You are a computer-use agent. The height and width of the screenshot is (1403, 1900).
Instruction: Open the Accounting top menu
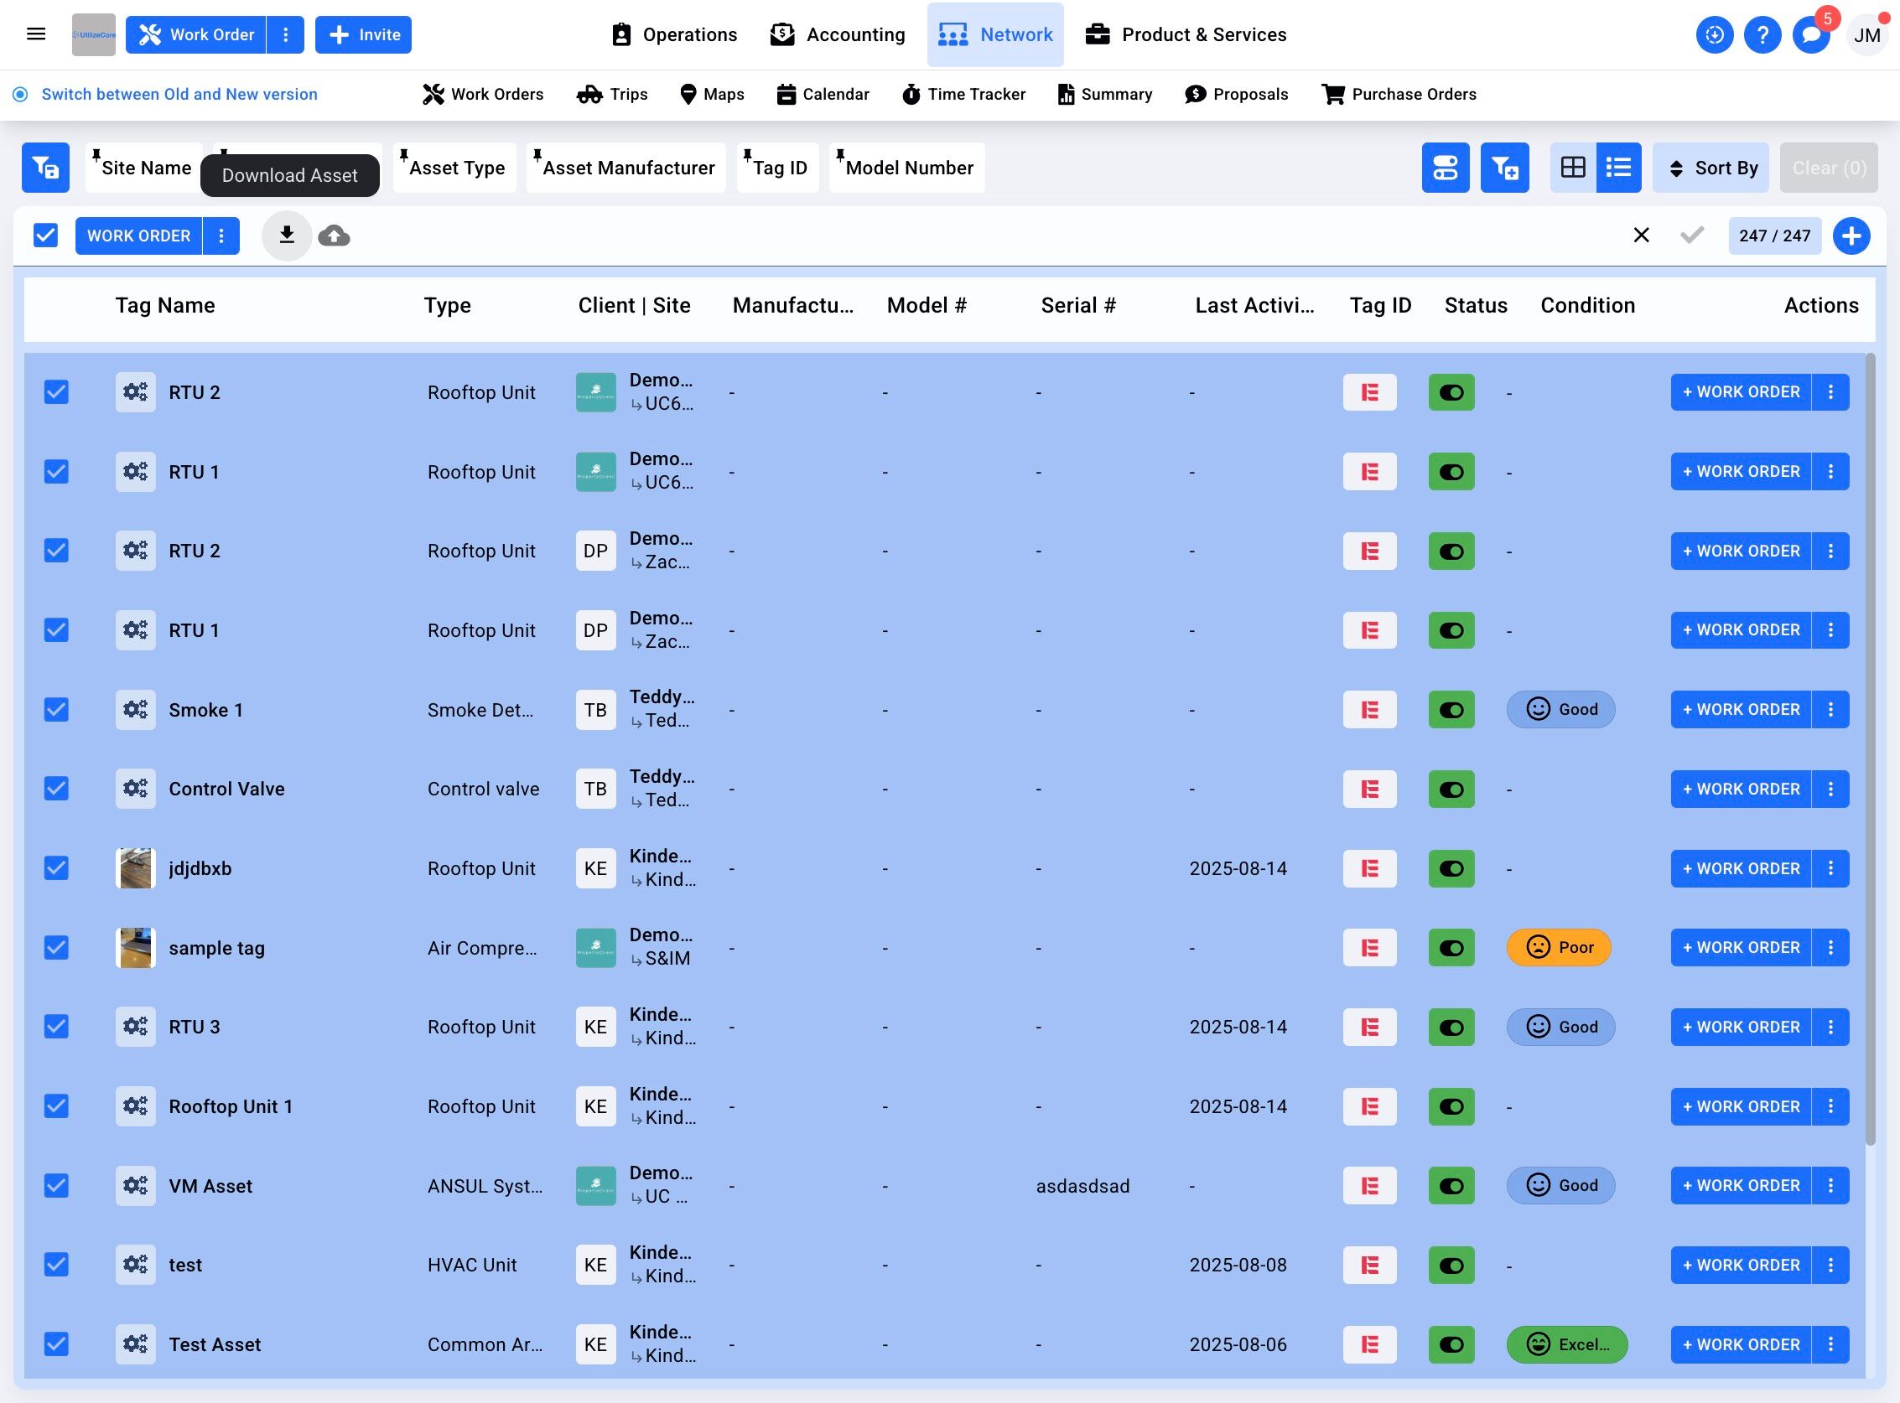pyautogui.click(x=837, y=35)
